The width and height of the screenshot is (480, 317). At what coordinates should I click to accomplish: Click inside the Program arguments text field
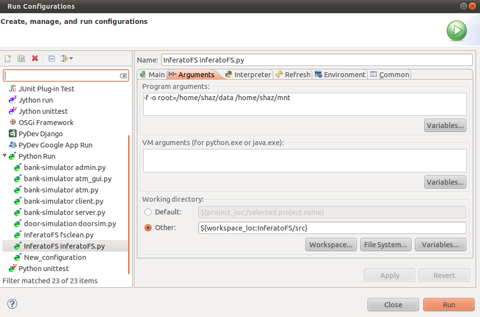305,104
